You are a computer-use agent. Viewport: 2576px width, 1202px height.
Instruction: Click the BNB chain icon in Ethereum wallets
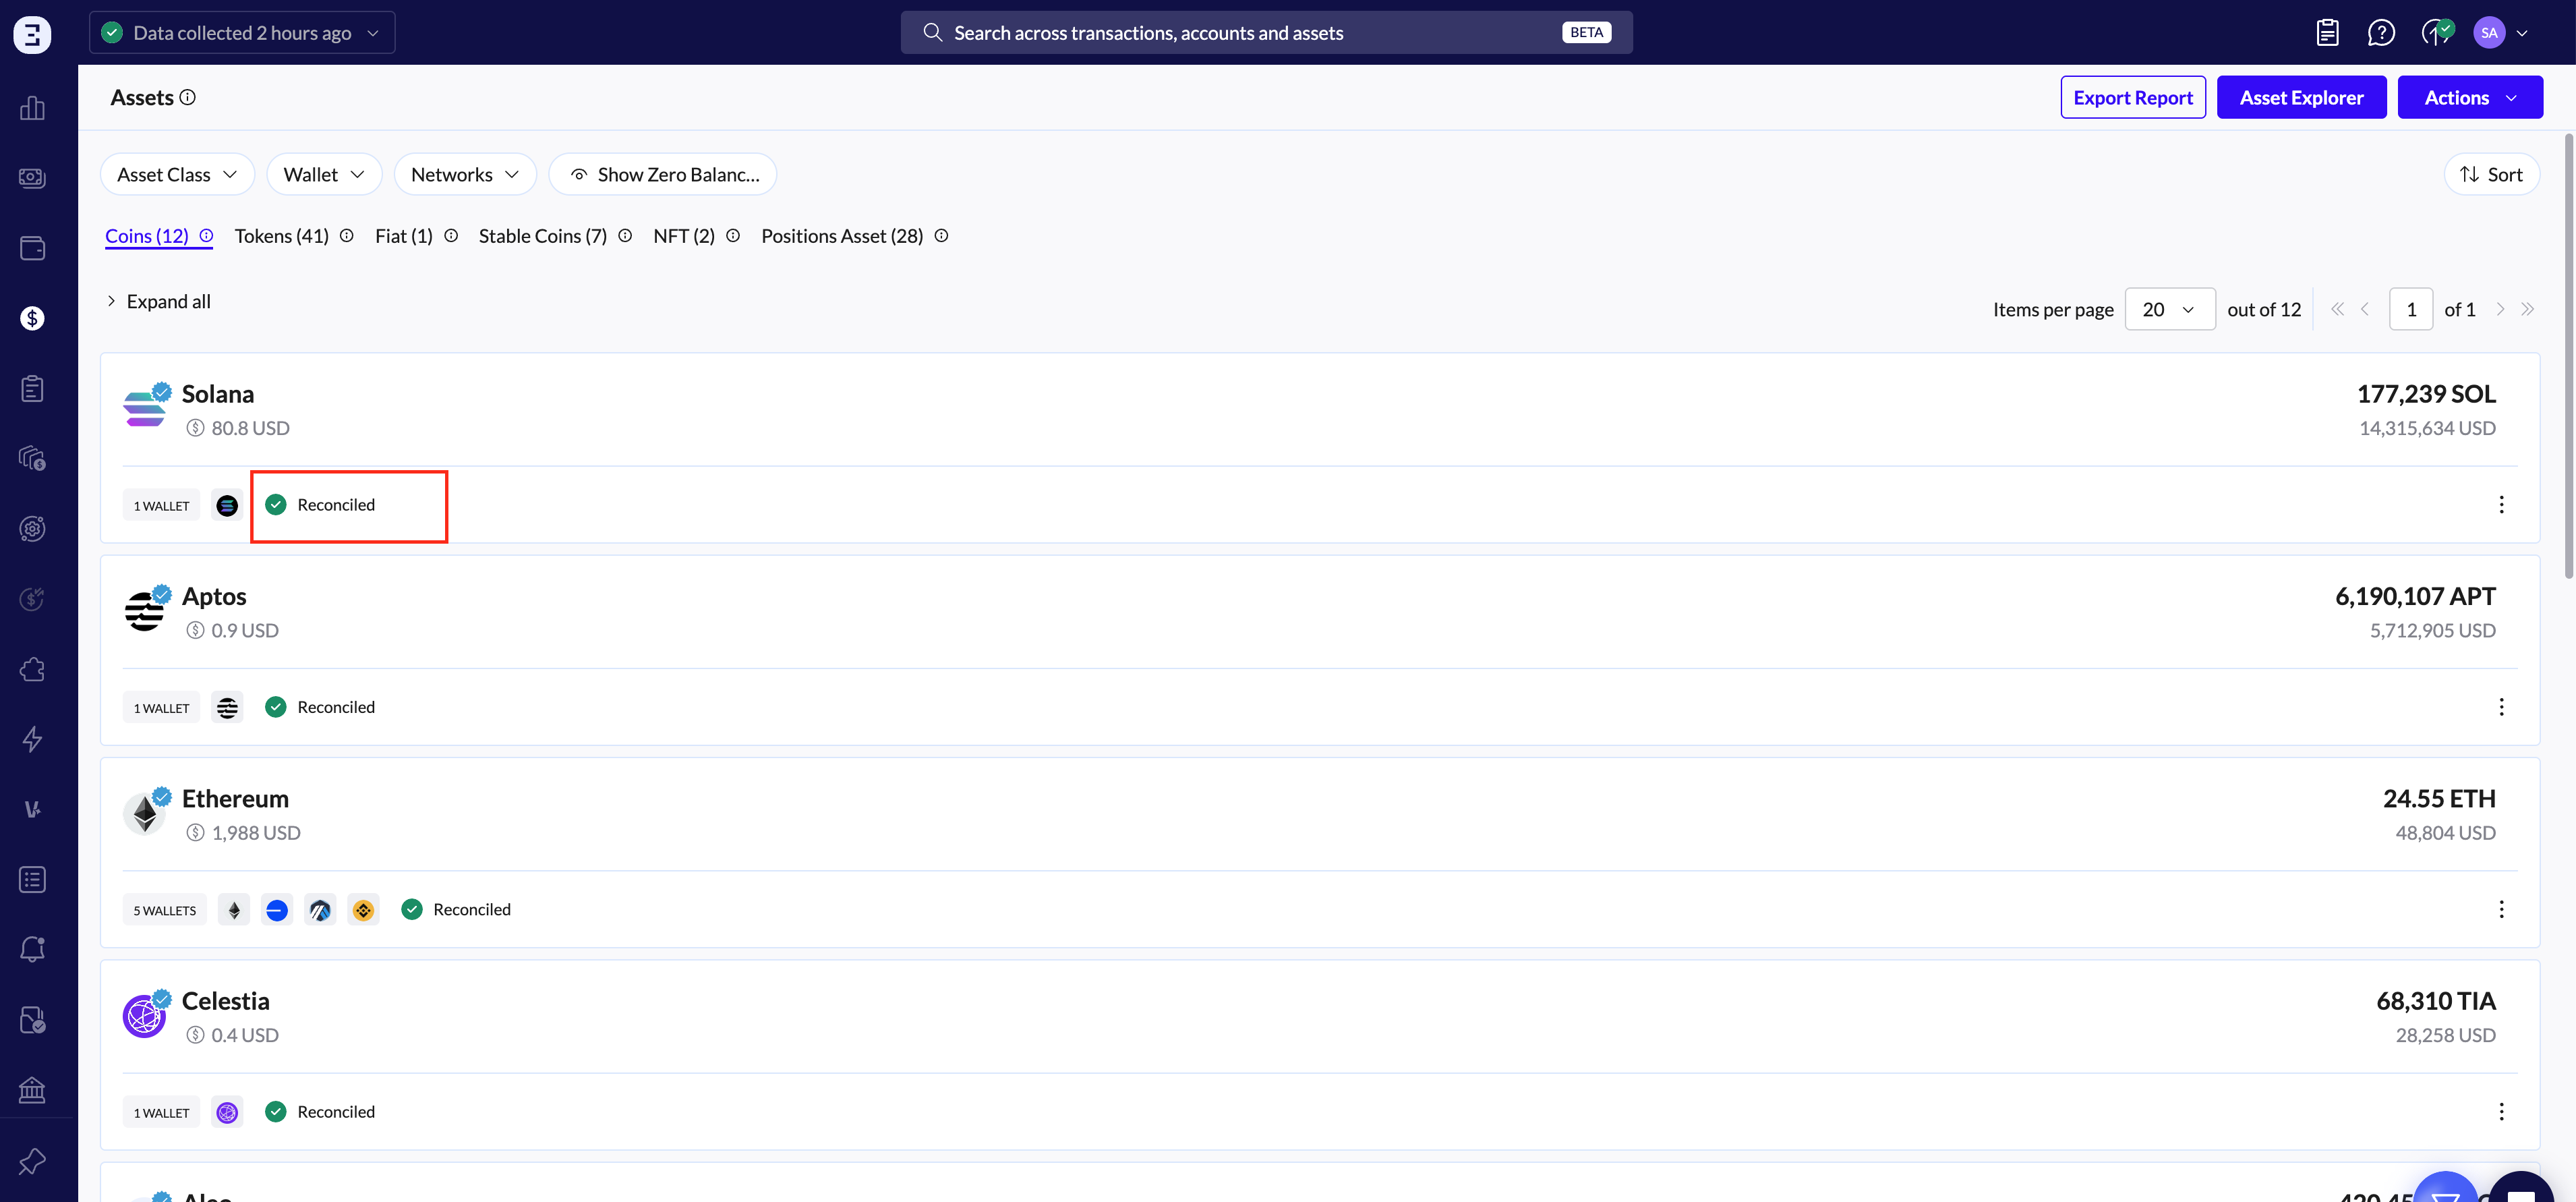[x=363, y=910]
